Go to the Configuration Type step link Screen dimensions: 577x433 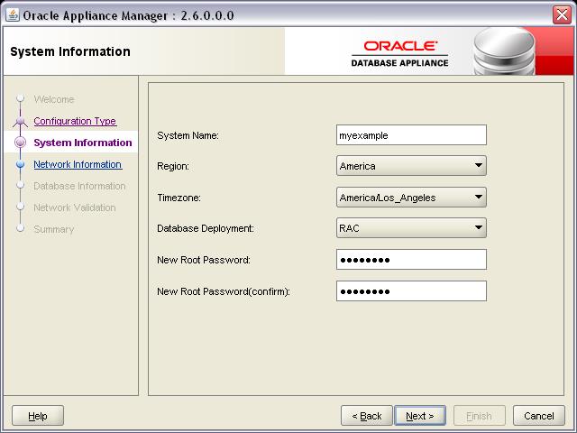75,121
